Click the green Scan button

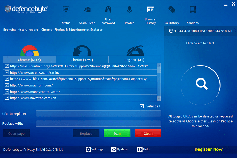coord(117,134)
